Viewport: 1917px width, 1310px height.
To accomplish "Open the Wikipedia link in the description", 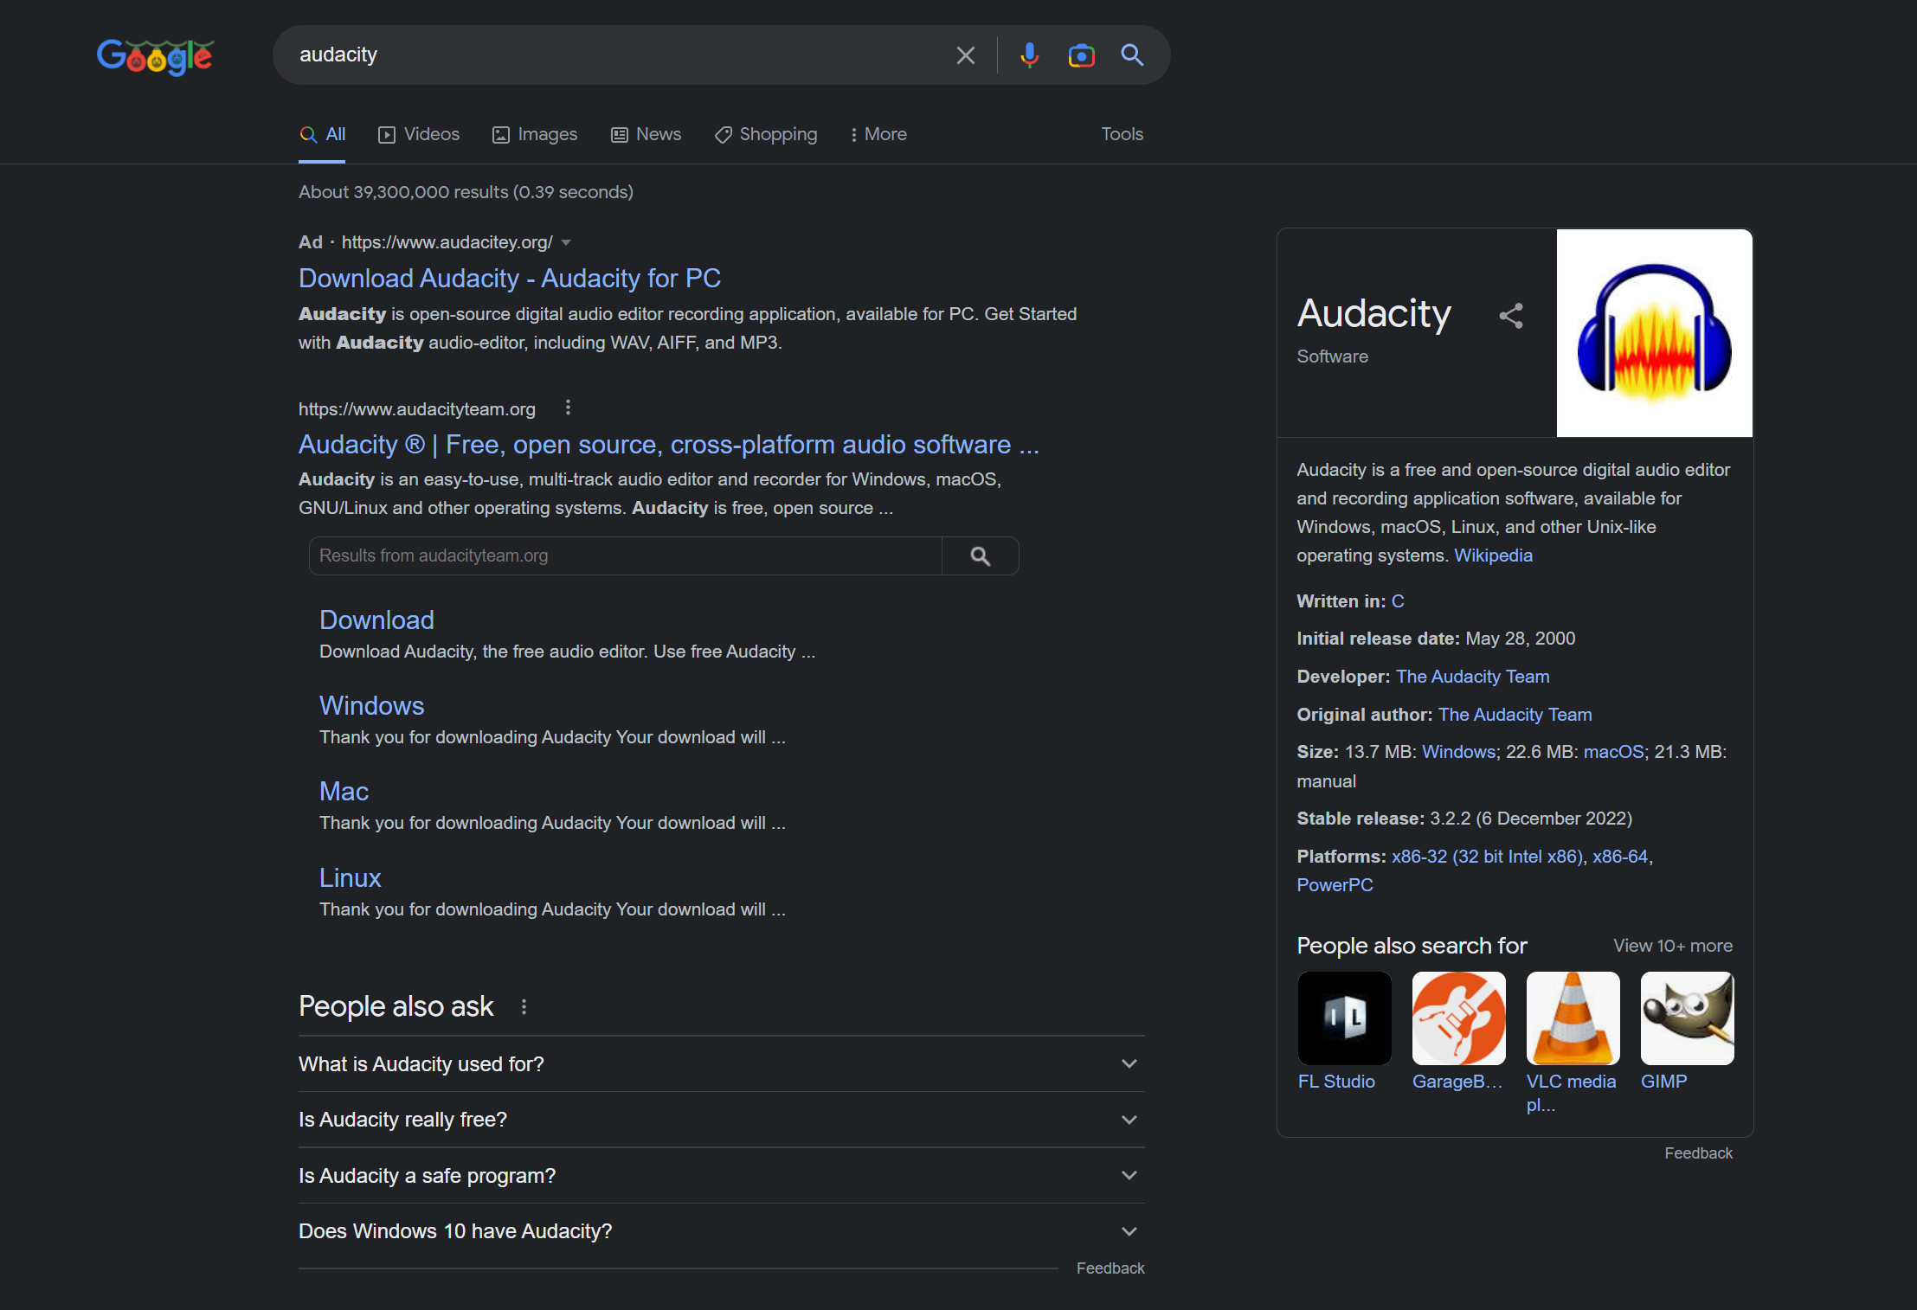I will coord(1493,555).
